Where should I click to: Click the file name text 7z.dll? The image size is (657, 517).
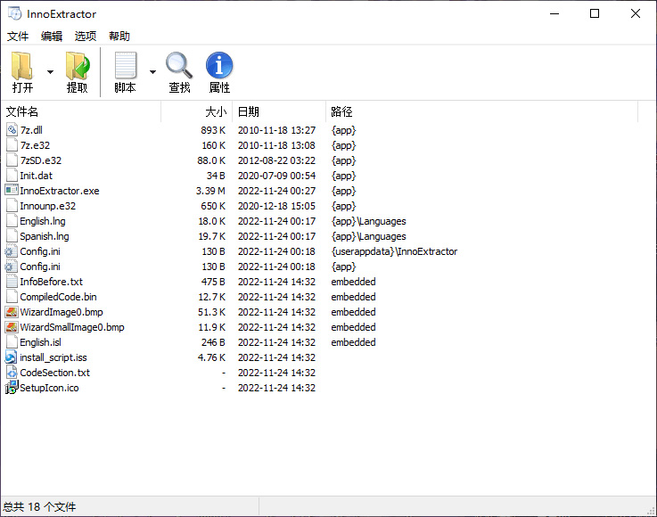(x=31, y=130)
